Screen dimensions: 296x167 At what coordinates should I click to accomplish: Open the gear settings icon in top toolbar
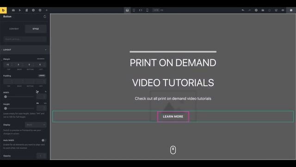tap(40, 10)
